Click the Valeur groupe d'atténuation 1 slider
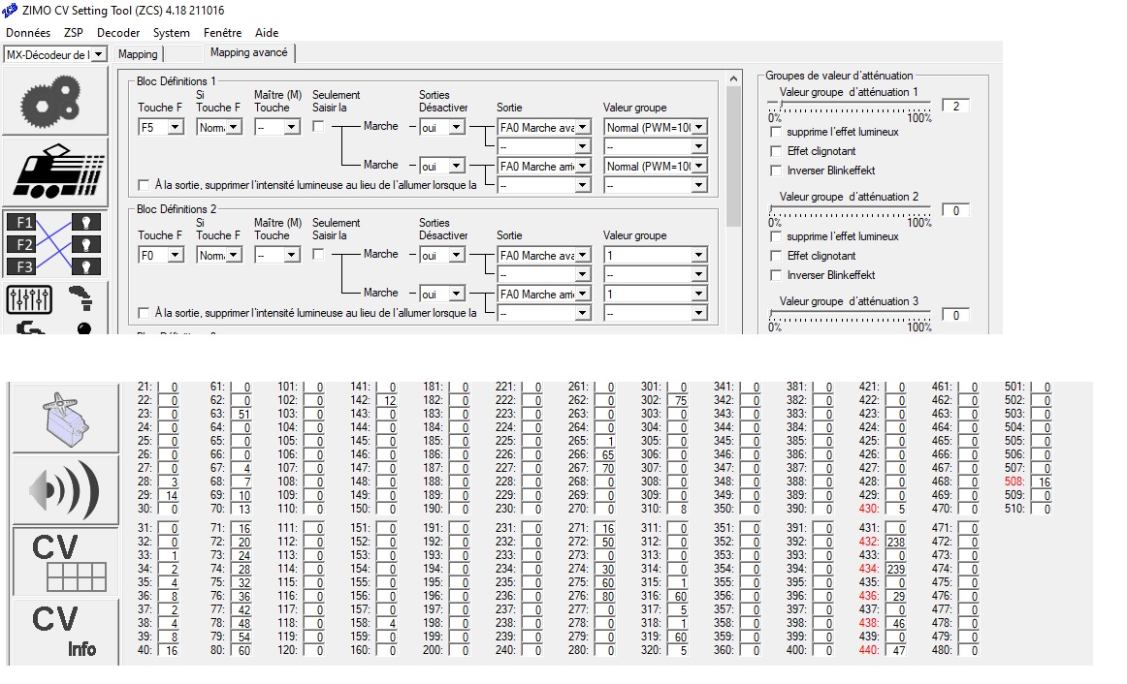Viewport: 1127px width, 684px height. [x=850, y=100]
